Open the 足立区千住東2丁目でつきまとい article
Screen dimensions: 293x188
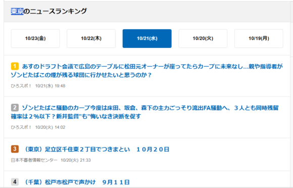tap(96, 149)
